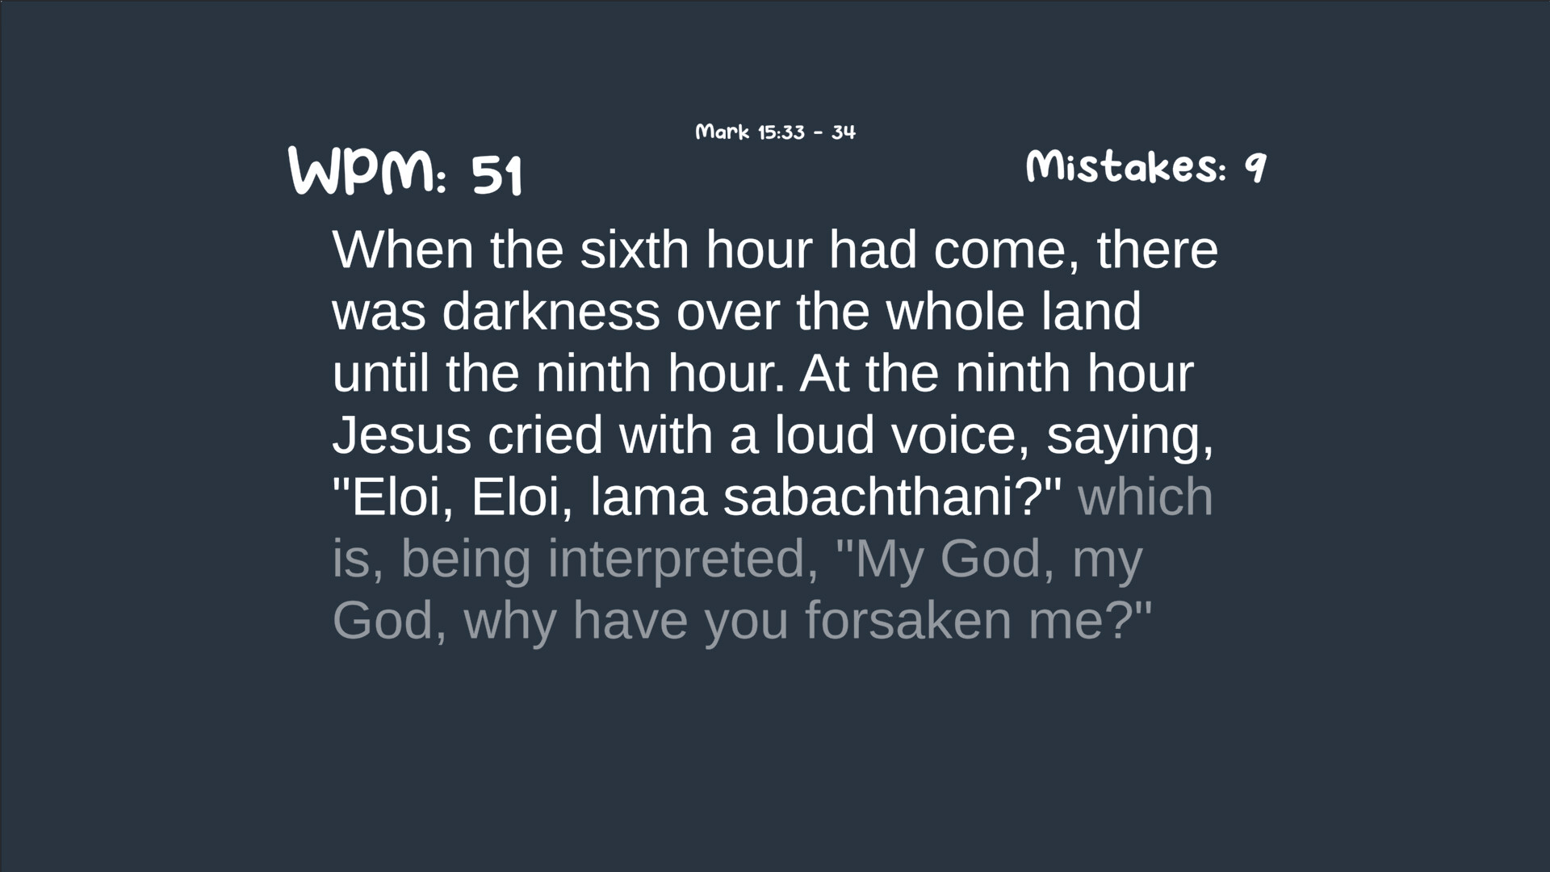
Task: Click the Mark 15:33 - 34 verse reference
Action: coord(775,132)
